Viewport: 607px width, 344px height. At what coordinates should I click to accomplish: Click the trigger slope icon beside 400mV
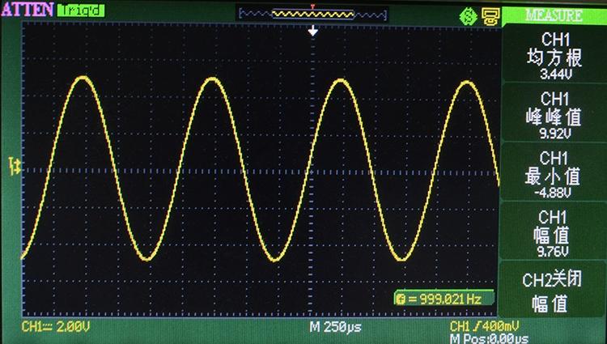(475, 326)
